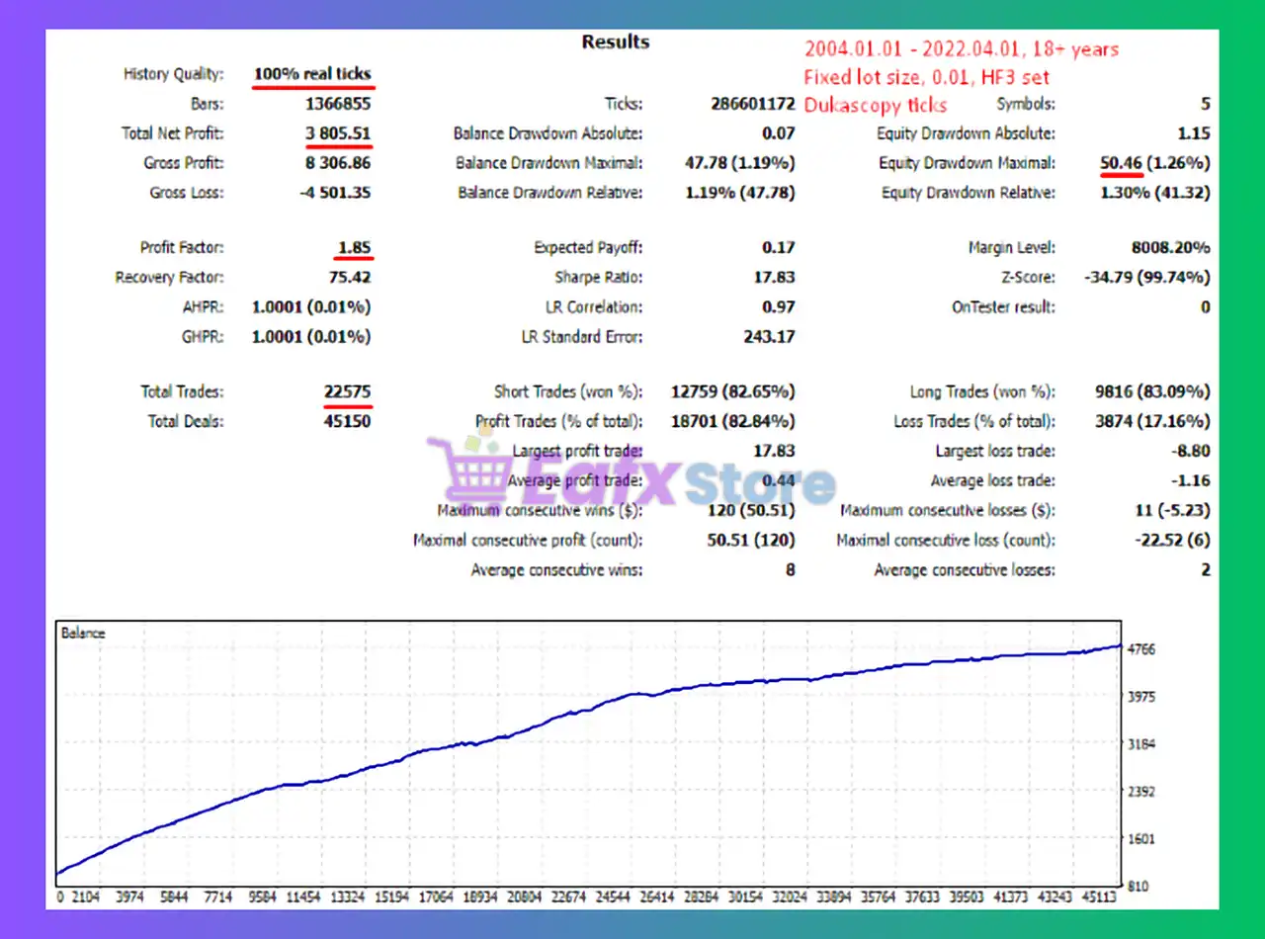Screen dimensions: 1265x939
Task: Click the 100% real ticks history quality value
Action: coord(312,74)
